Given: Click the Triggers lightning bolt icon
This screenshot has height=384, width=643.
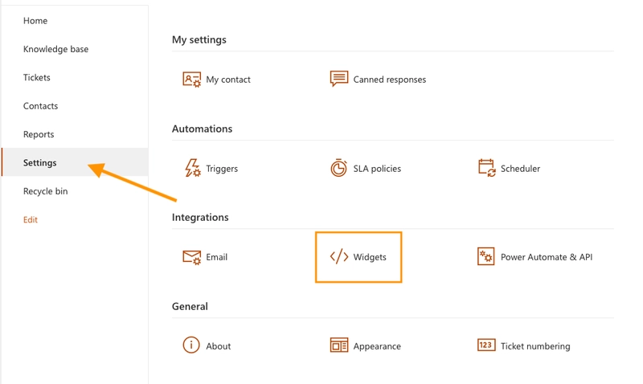Looking at the screenshot, I should point(192,168).
